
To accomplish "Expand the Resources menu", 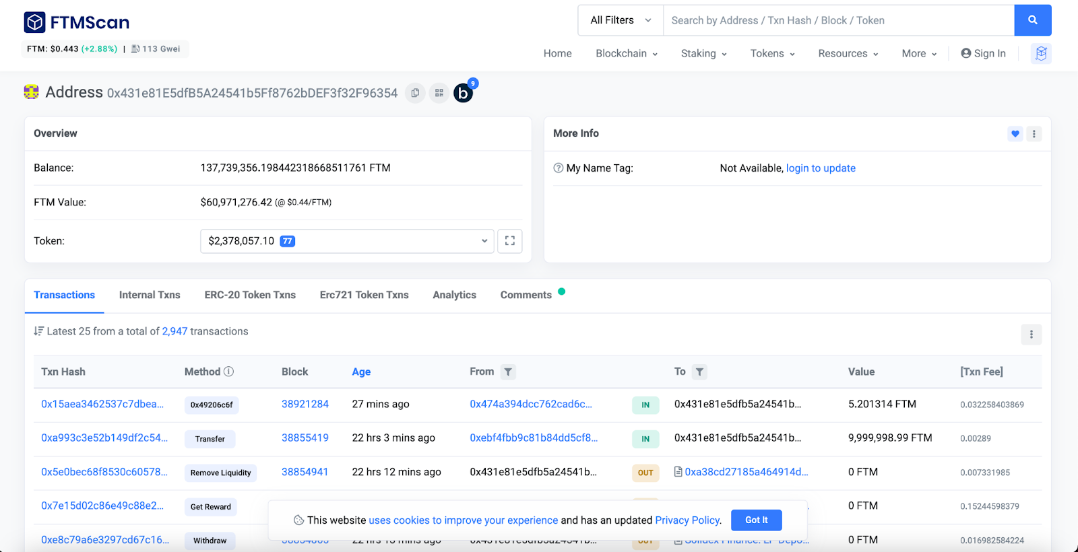I will [848, 53].
